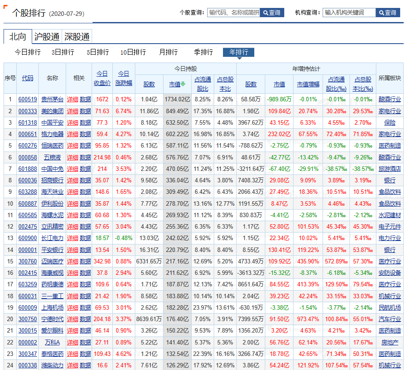Focus the 机构查询 keyword input
This screenshot has width=405, height=370.
point(349,13)
